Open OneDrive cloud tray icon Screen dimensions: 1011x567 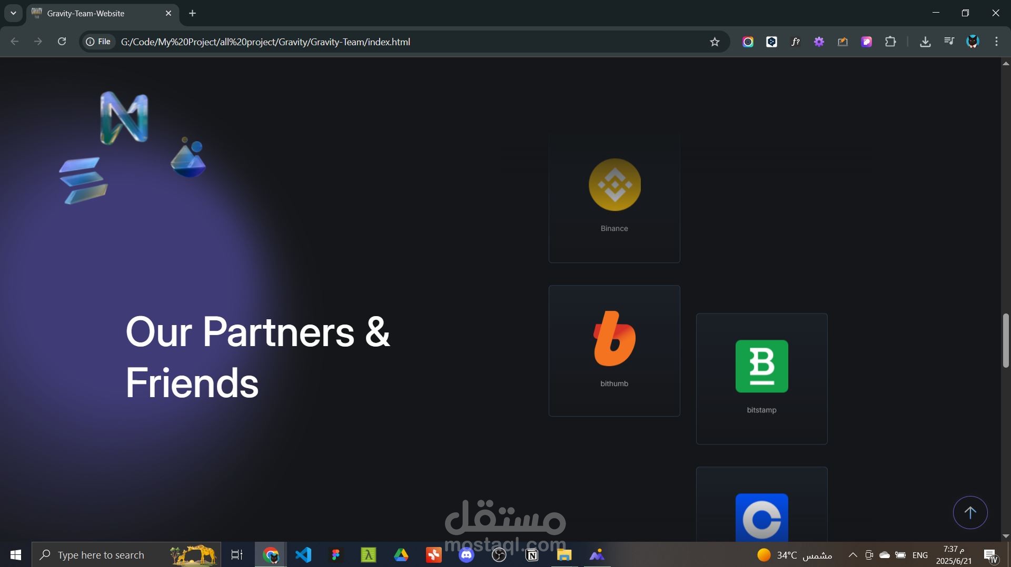click(x=885, y=555)
